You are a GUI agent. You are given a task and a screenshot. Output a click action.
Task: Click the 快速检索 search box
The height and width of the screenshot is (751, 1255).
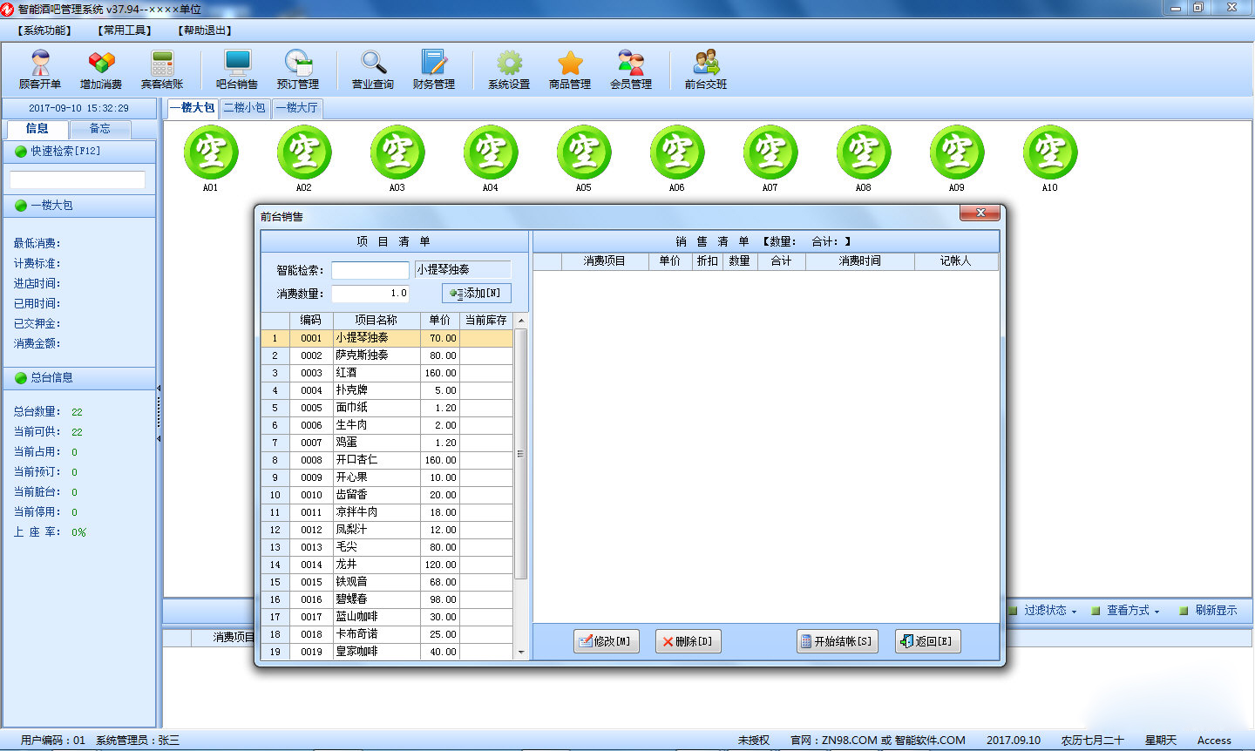tap(78, 179)
